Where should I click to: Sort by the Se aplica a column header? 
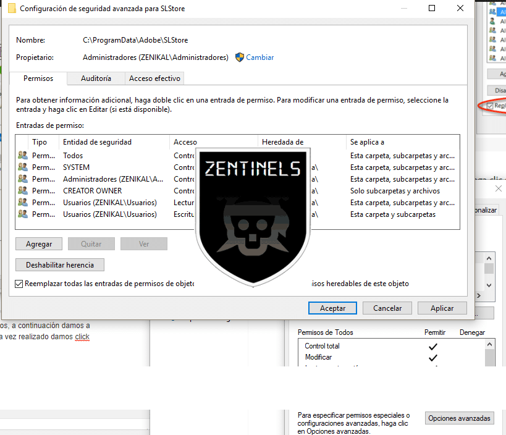point(367,142)
